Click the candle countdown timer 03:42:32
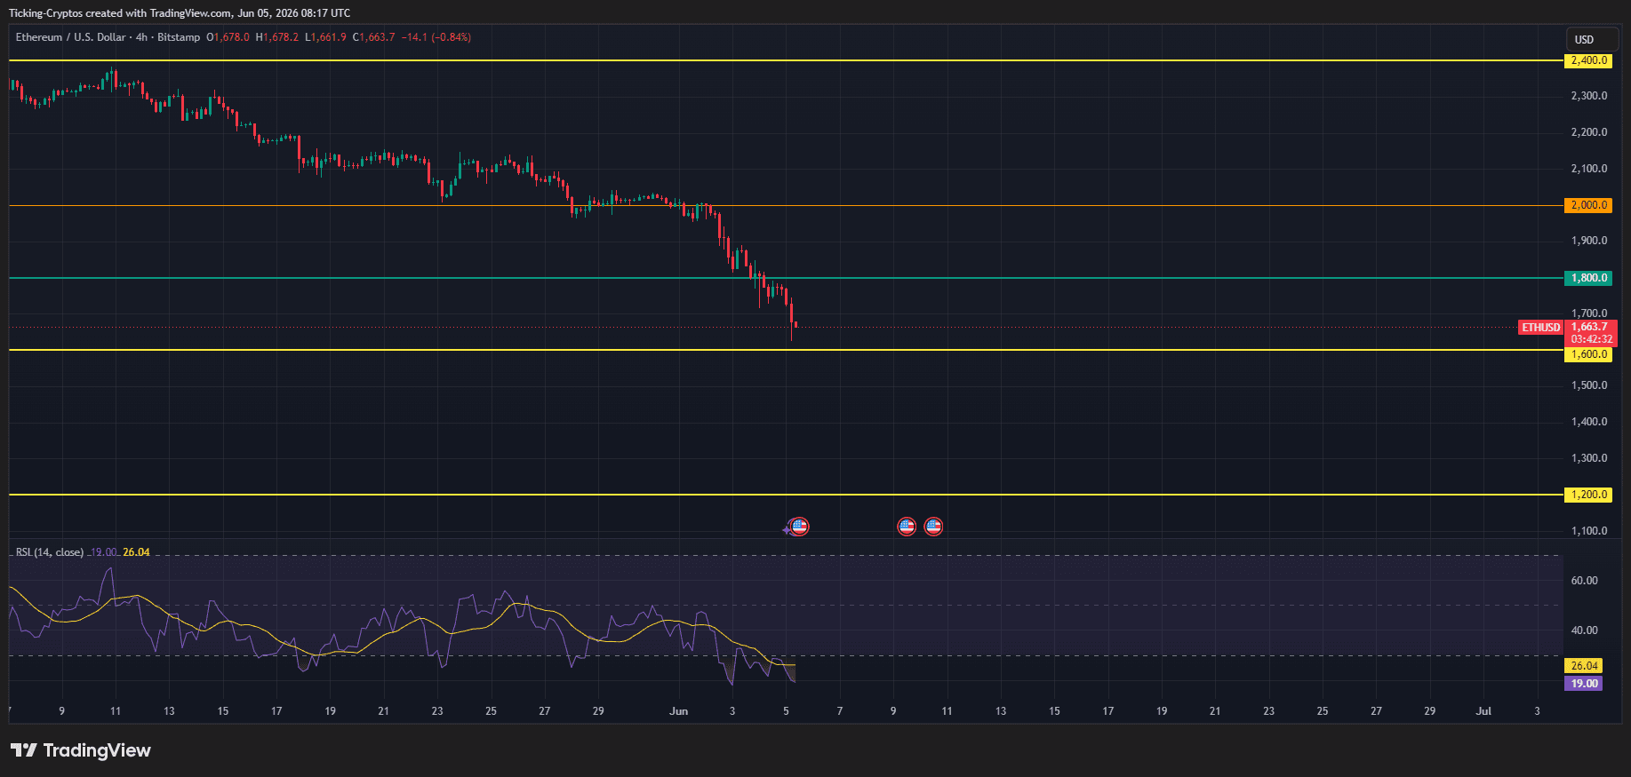This screenshot has width=1631, height=777. 1590,339
